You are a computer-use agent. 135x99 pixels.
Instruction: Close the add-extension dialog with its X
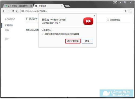[94, 16]
